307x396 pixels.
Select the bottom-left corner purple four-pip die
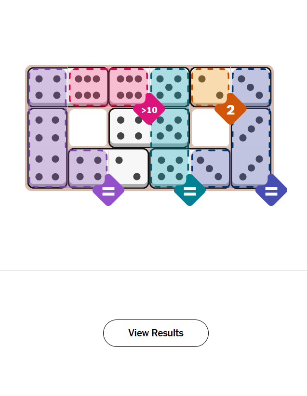click(47, 168)
